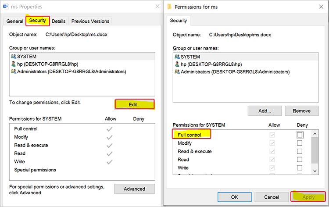Viewport: 329px width, 207px height.
Task: Click the "Full control" label in Permissions dialog
Action: pos(190,135)
